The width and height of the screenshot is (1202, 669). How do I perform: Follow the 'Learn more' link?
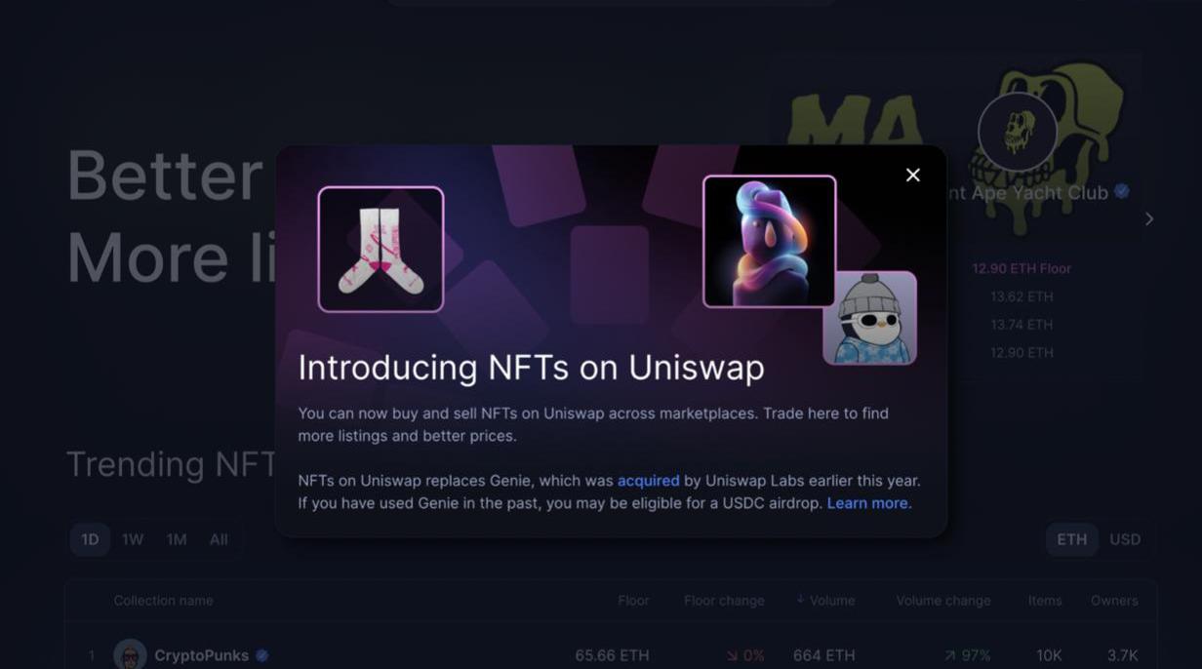pyautogui.click(x=867, y=503)
